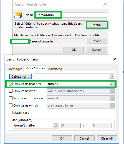Enable the Match case checkbox
Viewport: 124px width, 144px height.
point(11,113)
